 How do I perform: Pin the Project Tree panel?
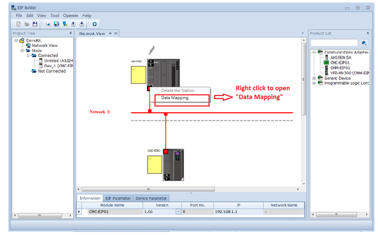[71, 33]
